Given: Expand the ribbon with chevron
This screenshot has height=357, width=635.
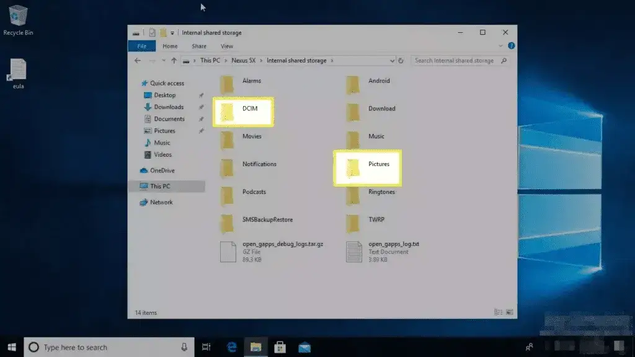Looking at the screenshot, I should tap(503, 46).
